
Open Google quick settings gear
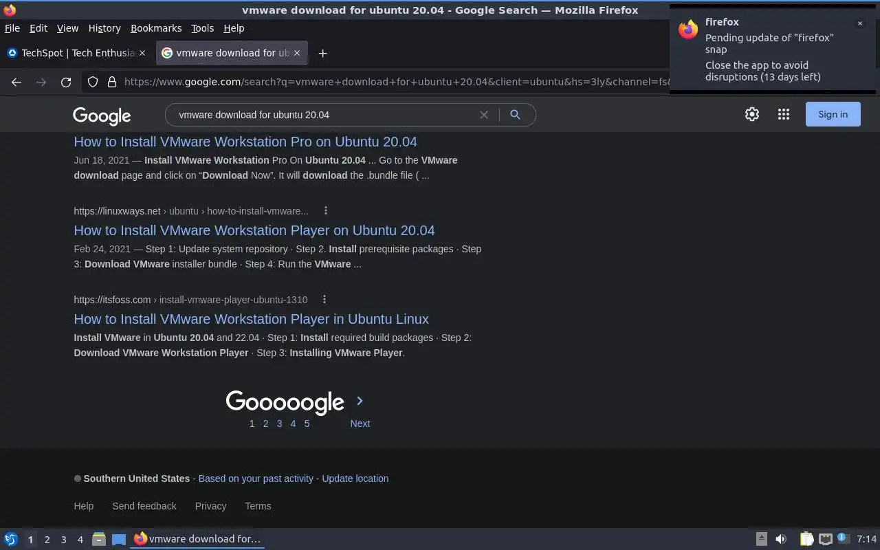tap(752, 115)
